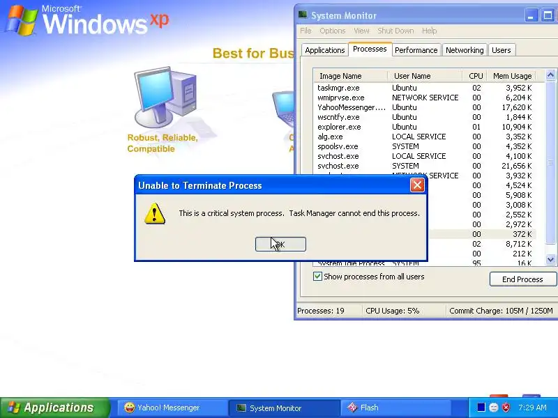This screenshot has height=418, width=558.
Task: Sort processes by CPU column header
Action: 476,76
